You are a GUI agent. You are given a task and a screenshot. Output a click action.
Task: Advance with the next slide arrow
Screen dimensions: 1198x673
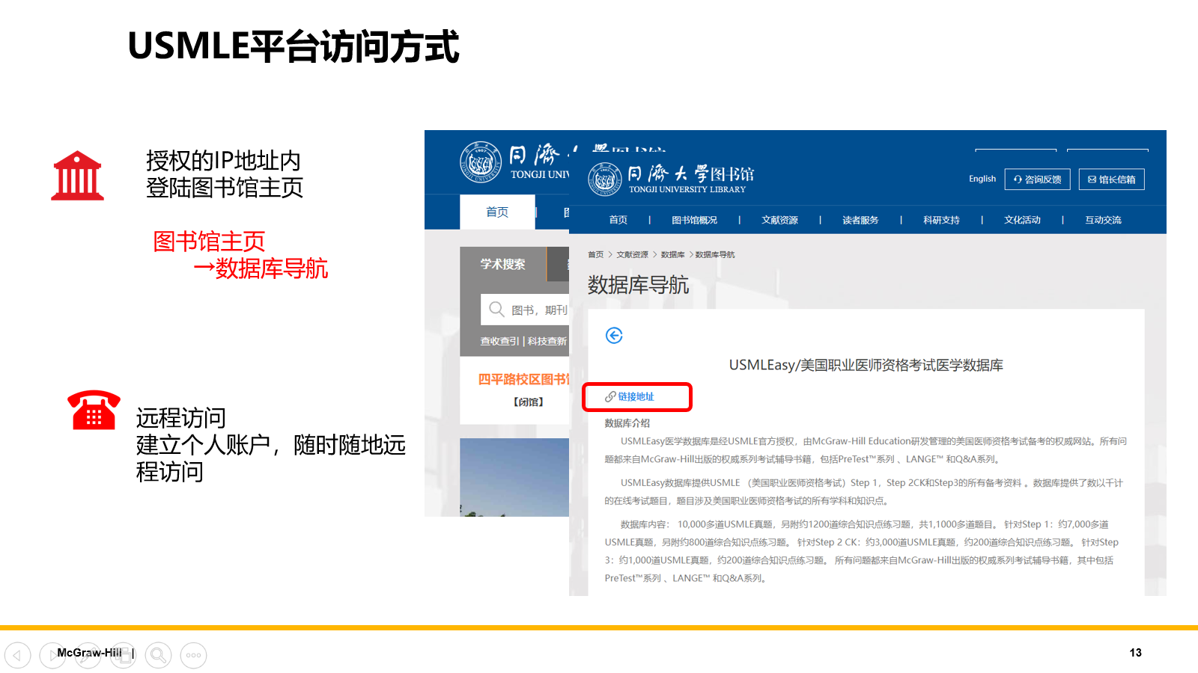[52, 656]
